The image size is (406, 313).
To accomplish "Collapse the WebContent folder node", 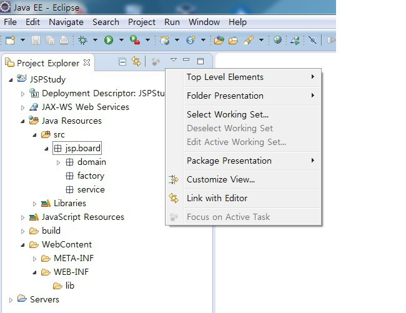I will (x=22, y=245).
